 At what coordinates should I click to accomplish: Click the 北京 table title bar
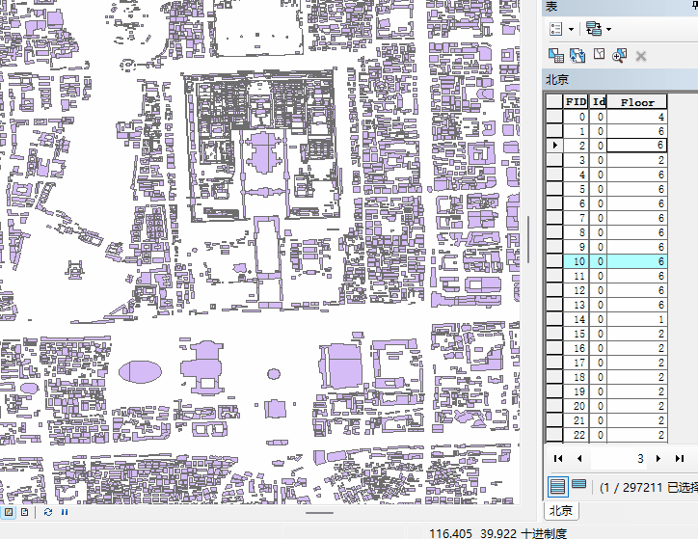pos(620,80)
